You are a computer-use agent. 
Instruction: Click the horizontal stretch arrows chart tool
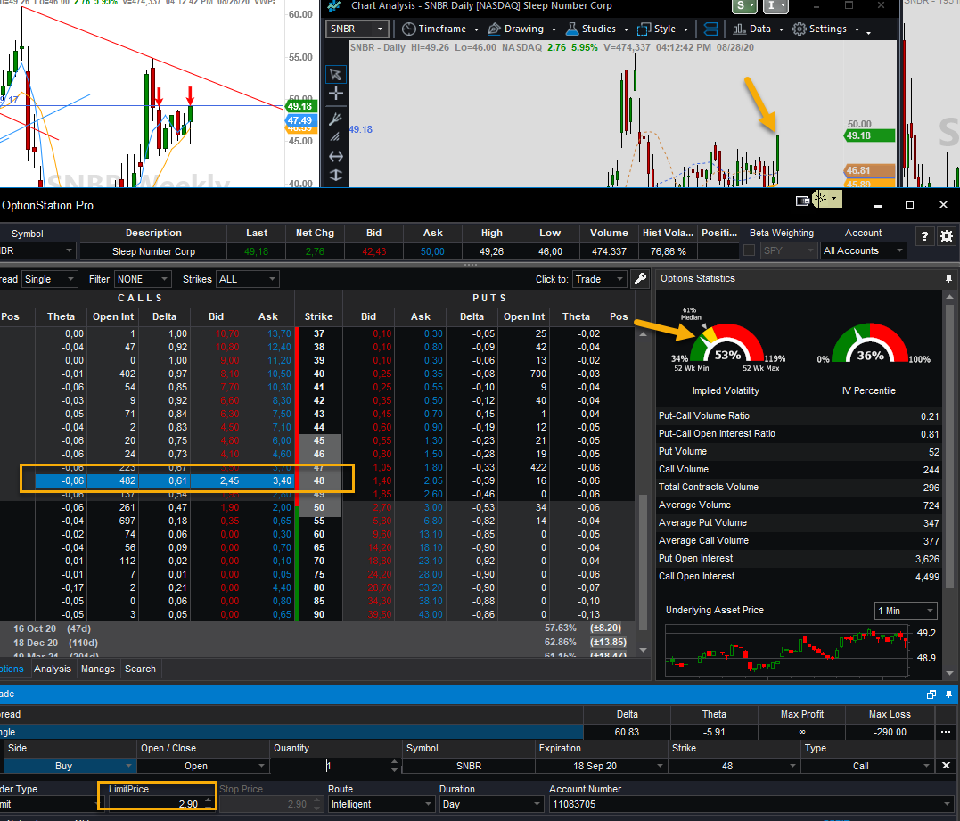[335, 157]
